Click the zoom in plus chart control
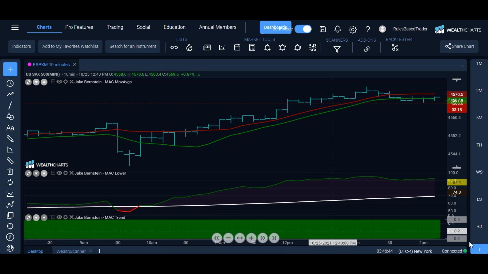Image resolution: width=488 pixels, height=274 pixels. pos(251,238)
